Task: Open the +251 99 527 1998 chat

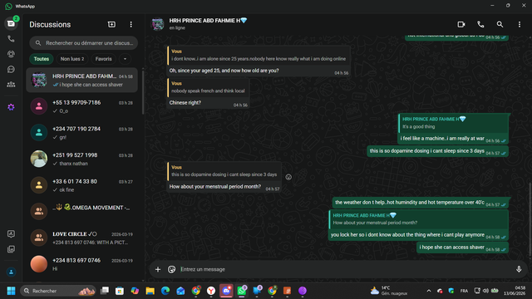Action: (x=81, y=159)
